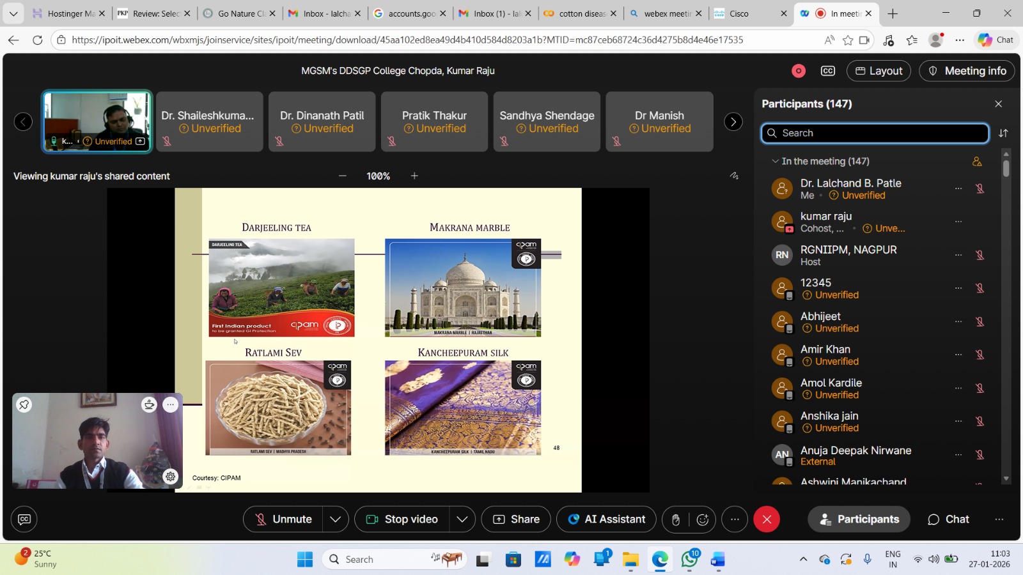Click the annotate pencil icon
This screenshot has height=575, width=1023.
(734, 176)
